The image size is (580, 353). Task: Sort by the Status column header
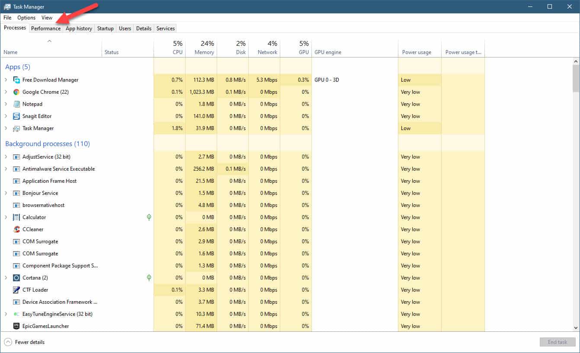click(128, 48)
